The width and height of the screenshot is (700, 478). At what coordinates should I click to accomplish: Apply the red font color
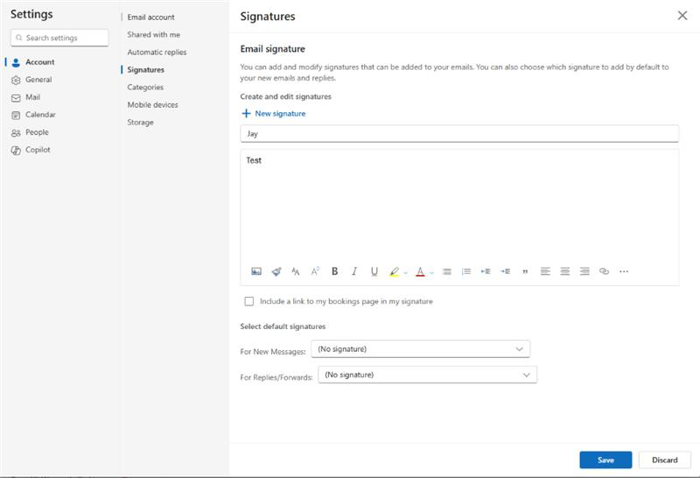[420, 271]
